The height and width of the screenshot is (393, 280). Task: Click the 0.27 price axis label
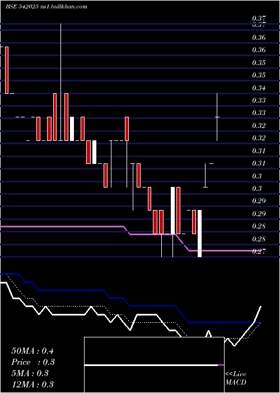point(259,251)
